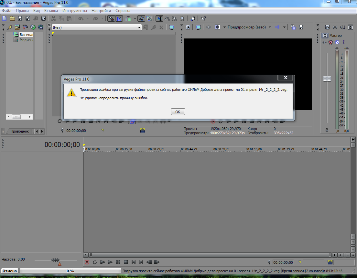357x278 pixels.
Task: Toggle Master mute circle icon
Action: (337, 42)
